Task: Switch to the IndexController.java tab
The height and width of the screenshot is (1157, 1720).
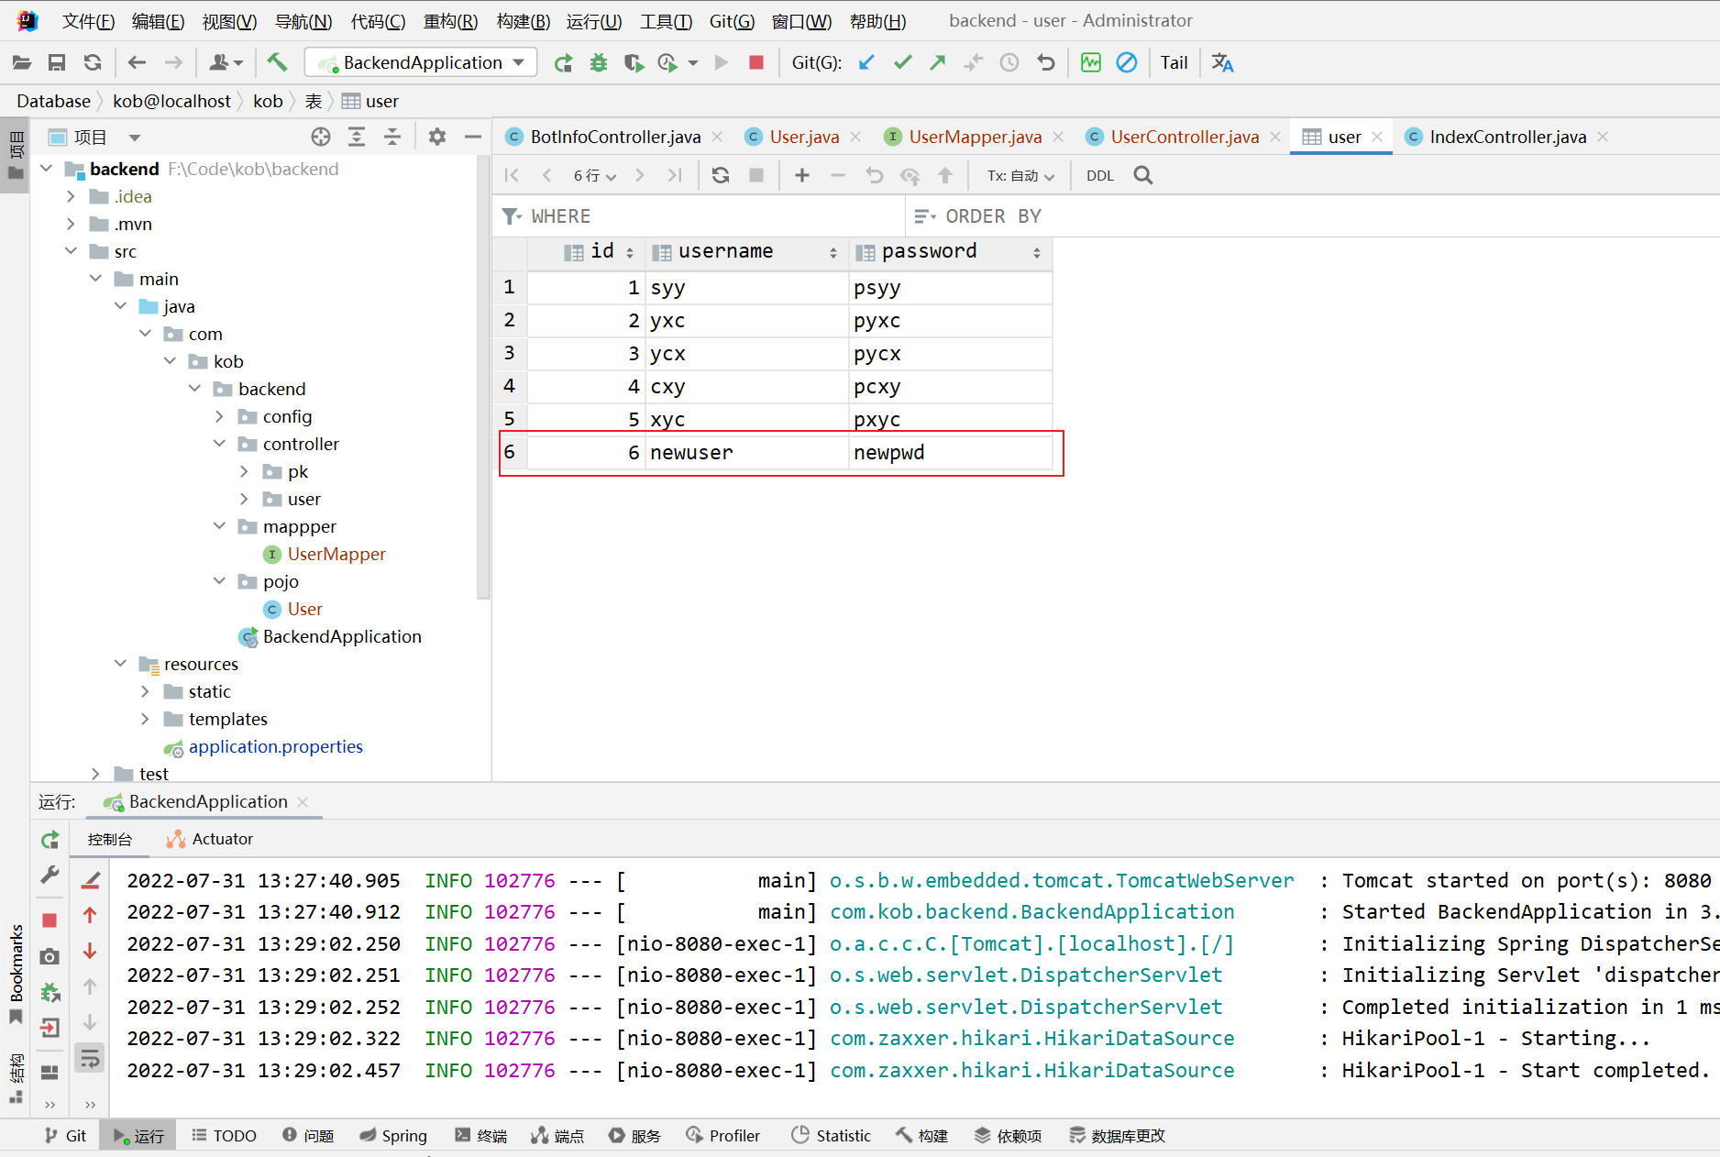Action: pos(1507,137)
